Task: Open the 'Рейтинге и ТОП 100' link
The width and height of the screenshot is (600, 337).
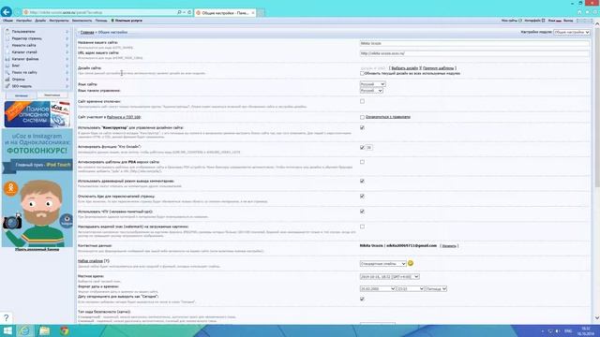Action: point(124,117)
